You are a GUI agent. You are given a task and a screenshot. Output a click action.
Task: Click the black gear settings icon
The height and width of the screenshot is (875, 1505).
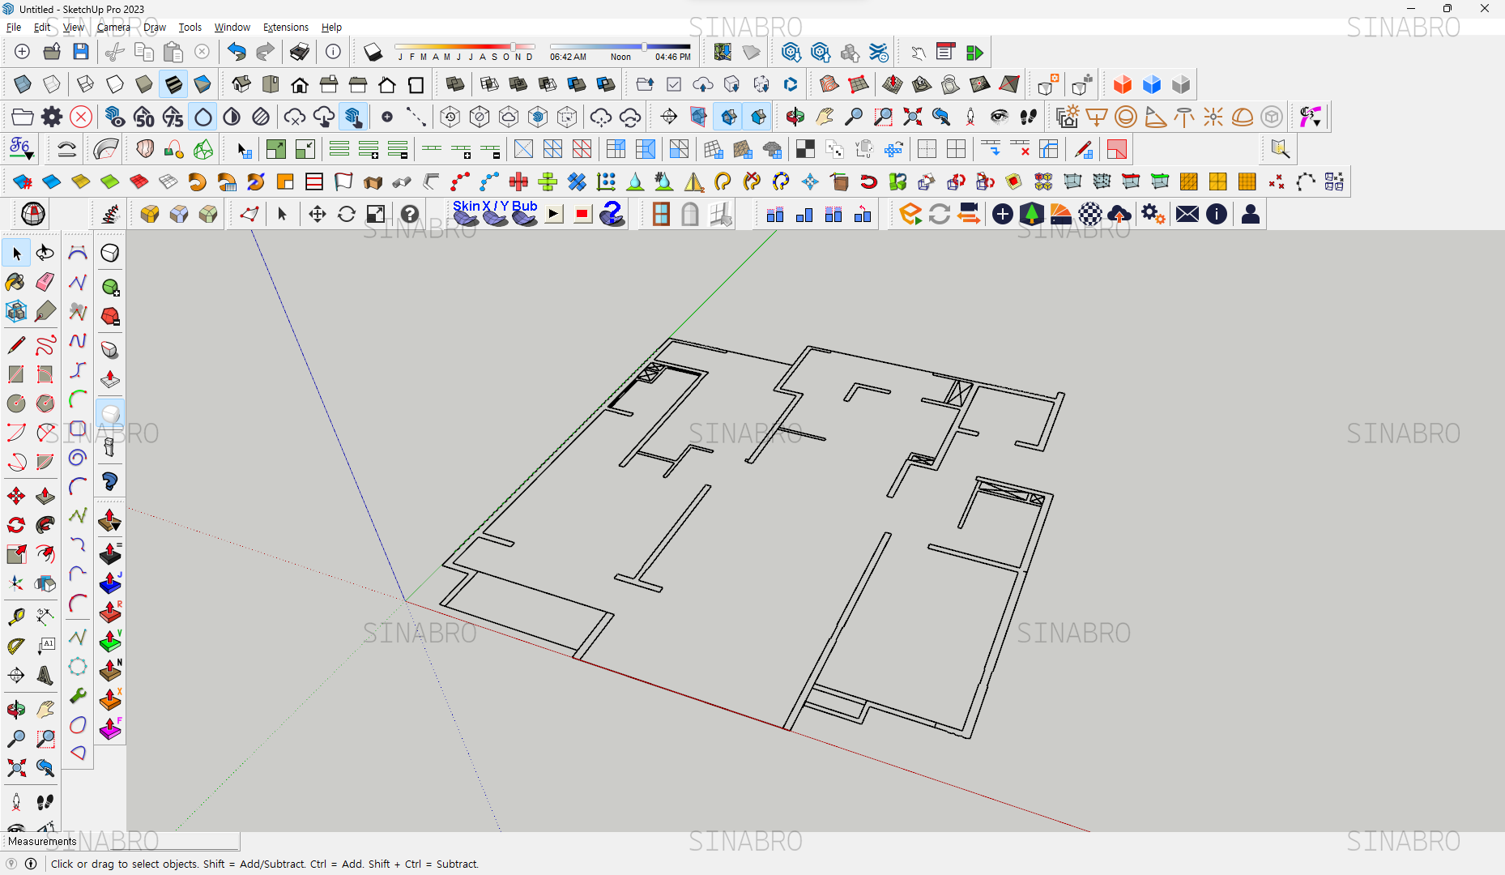coord(51,117)
